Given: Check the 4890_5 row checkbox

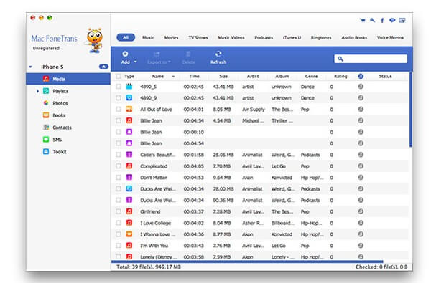Looking at the screenshot, I should coord(119,87).
